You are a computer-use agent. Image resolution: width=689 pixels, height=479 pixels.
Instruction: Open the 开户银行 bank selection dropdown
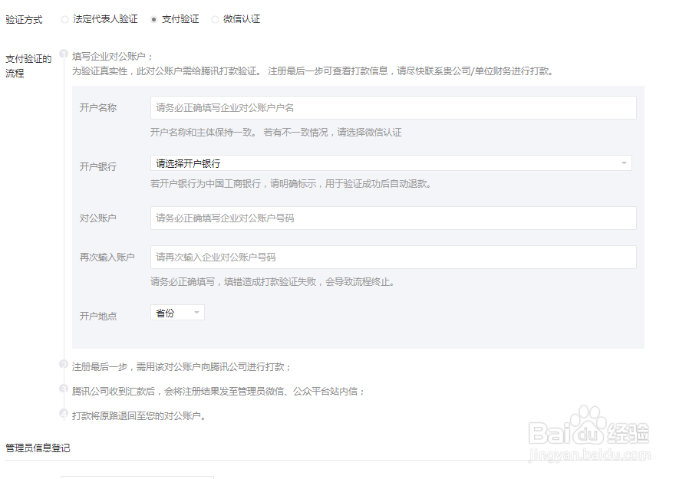(393, 162)
